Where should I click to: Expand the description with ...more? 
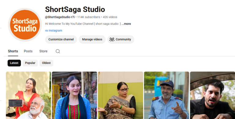pyautogui.click(x=126, y=24)
